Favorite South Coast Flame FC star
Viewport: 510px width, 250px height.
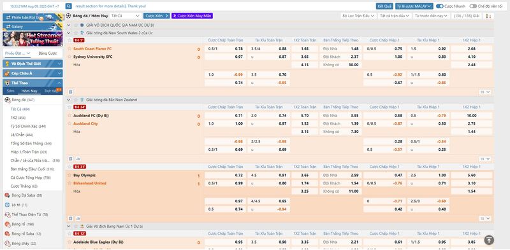click(x=69, y=49)
